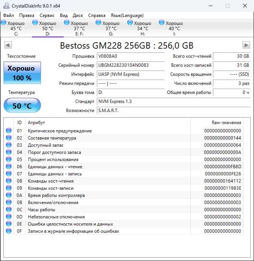Image resolution: width=254 pixels, height=261 pixels.
Task: Open the Язык(Language) menu
Action: tap(127, 15)
